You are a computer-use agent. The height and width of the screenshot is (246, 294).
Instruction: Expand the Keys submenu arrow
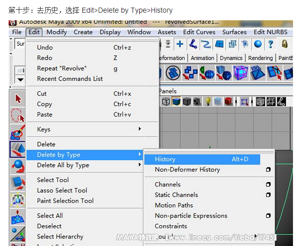(x=140, y=129)
